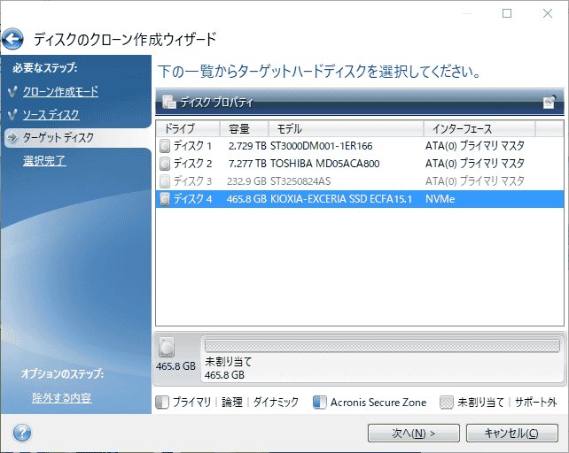Select ディスク 4 row label
Screen dimensions: 569x453
click(192, 199)
